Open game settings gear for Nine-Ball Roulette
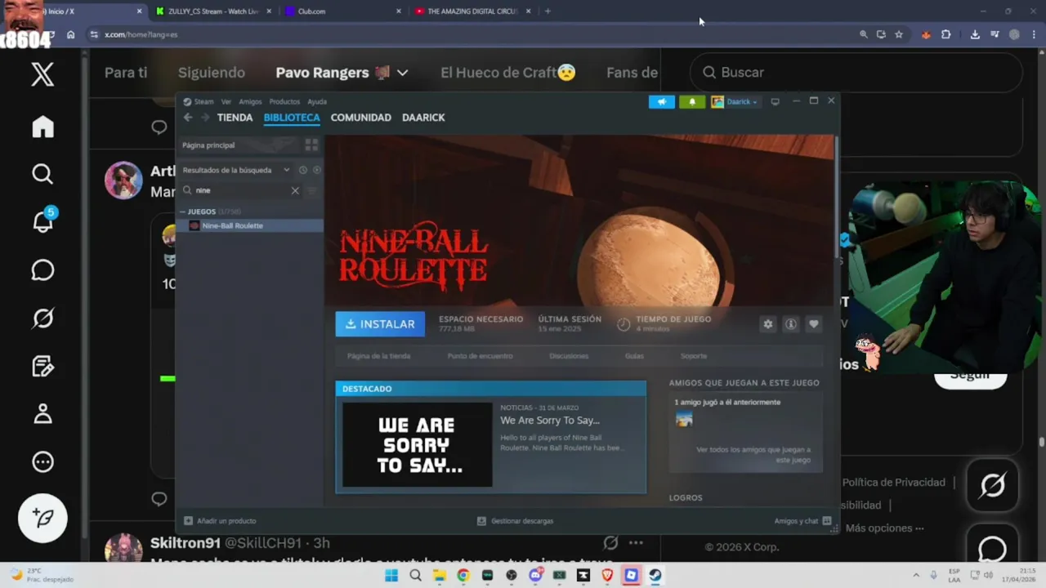Viewport: 1046px width, 588px height. click(x=768, y=324)
